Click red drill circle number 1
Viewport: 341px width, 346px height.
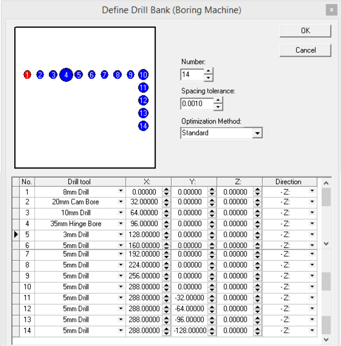point(27,75)
